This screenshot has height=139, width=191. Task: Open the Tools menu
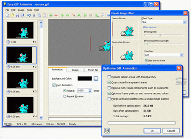click(x=29, y=10)
